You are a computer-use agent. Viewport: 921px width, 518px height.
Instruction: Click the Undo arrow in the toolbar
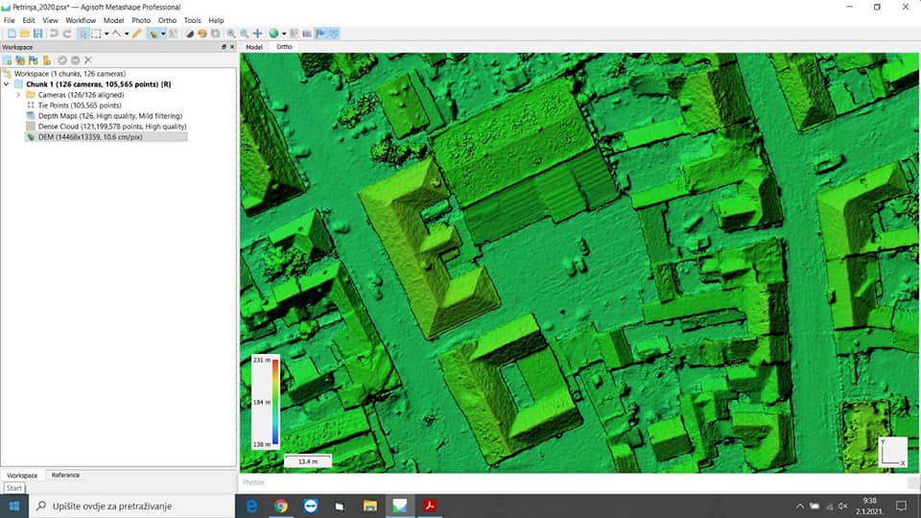[54, 34]
